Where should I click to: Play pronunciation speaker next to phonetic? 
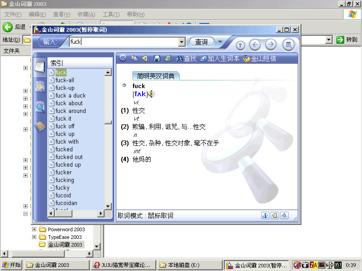pyautogui.click(x=152, y=94)
